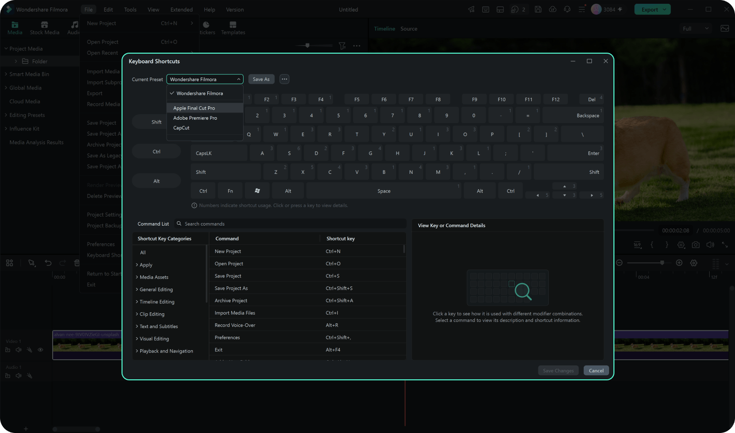Open the Full preview quality dropdown
This screenshot has width=735, height=433.
pos(696,29)
